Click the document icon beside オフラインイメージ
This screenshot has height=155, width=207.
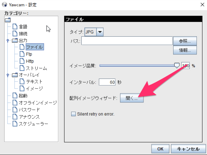coord(15,103)
